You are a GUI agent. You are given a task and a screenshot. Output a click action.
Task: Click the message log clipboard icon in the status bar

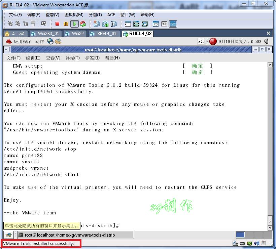(x=264, y=243)
